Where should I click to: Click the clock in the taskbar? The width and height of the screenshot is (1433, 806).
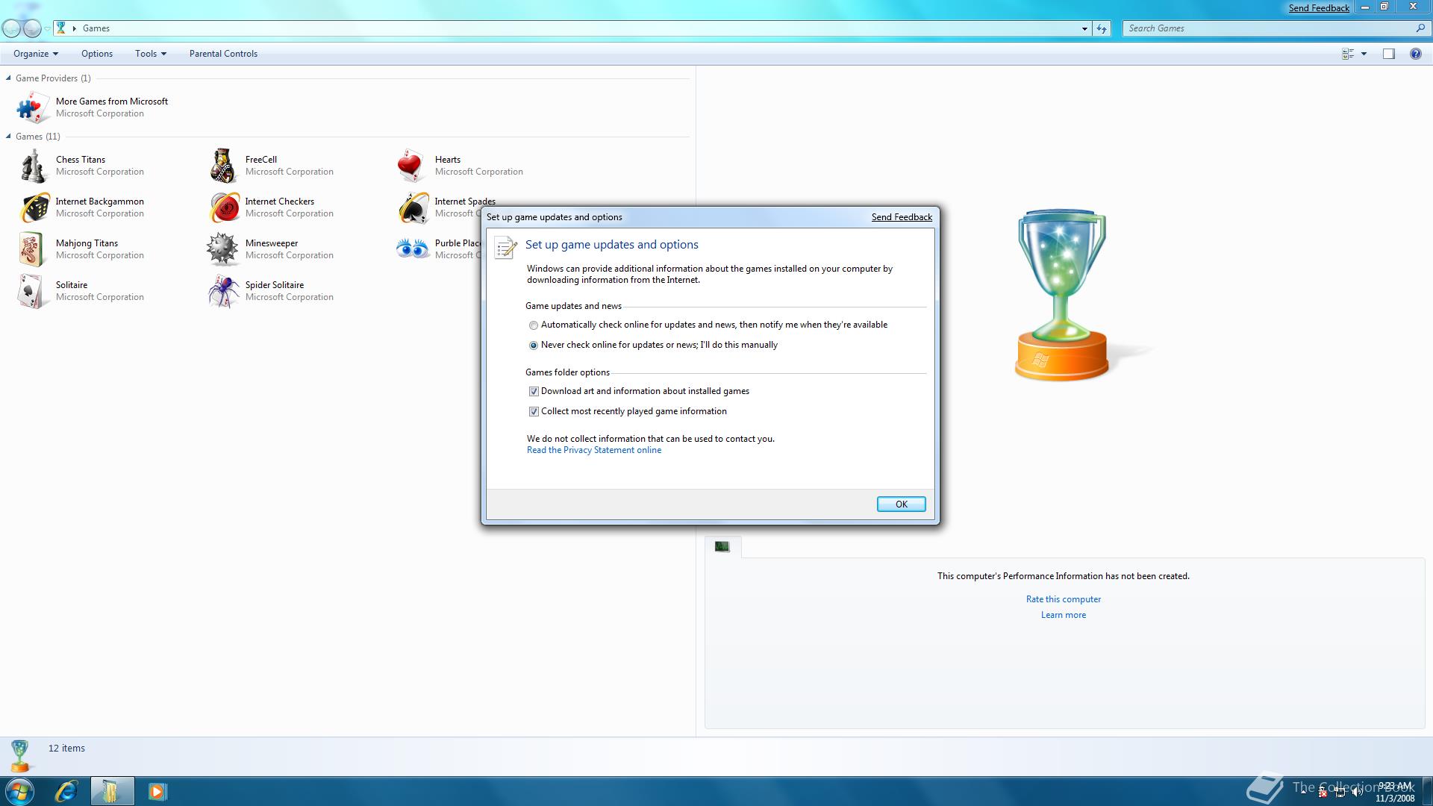1395,792
